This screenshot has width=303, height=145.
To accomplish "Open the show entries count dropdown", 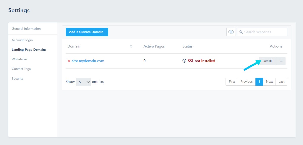I will (83, 82).
